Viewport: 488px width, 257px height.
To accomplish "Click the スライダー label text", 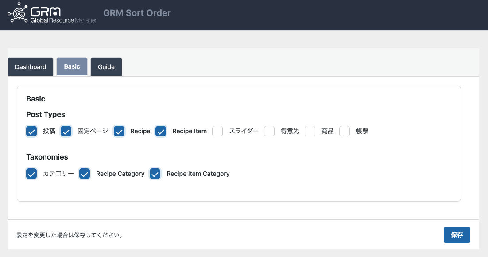I will [244, 131].
